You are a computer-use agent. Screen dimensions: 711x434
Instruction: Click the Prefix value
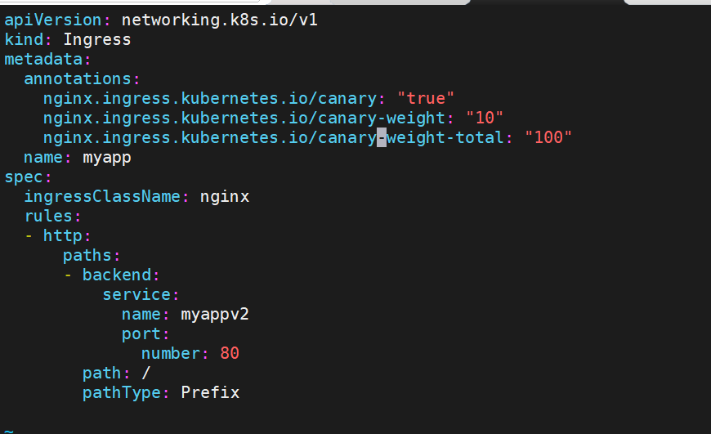(x=210, y=392)
